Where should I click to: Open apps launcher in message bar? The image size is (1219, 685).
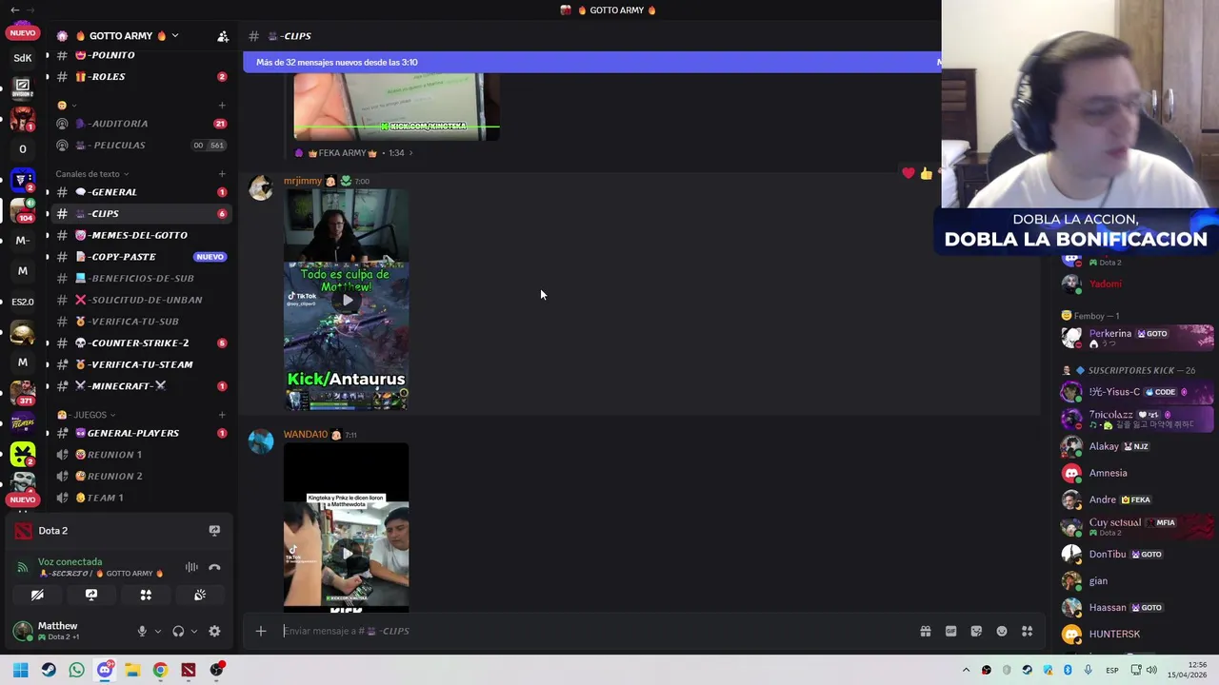click(x=1028, y=631)
